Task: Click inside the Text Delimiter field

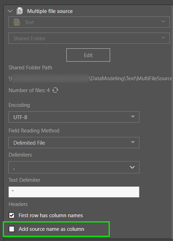Action: 74,192
